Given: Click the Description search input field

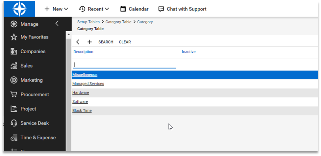Looking at the screenshot, I should coord(125,65).
